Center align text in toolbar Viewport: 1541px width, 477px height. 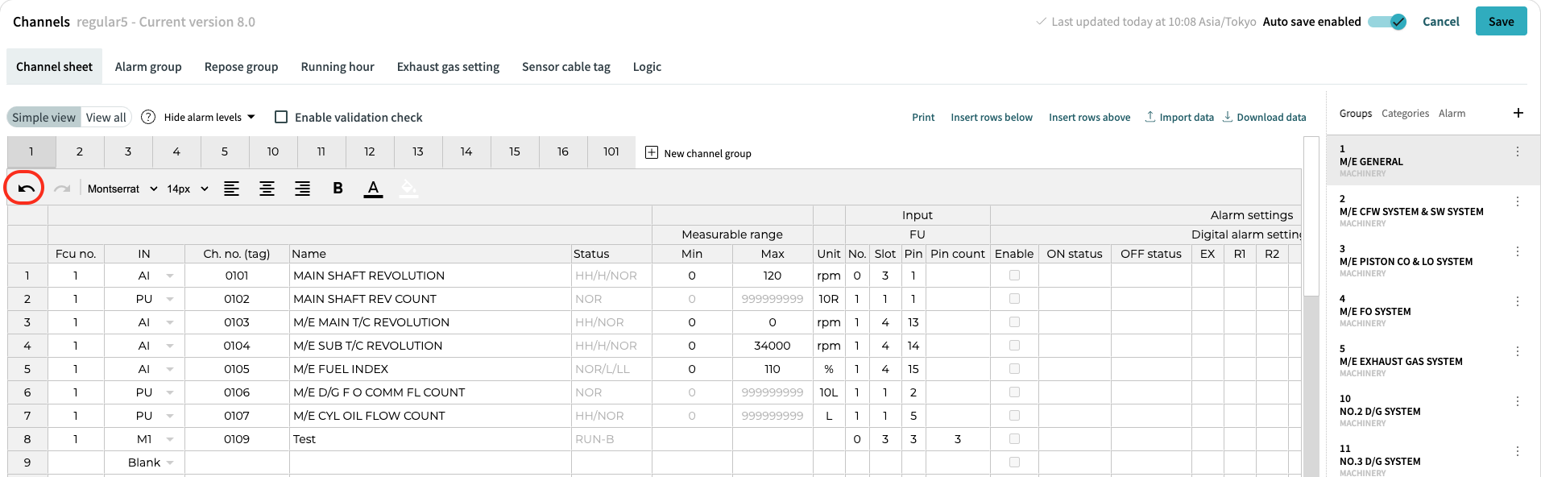(x=267, y=189)
